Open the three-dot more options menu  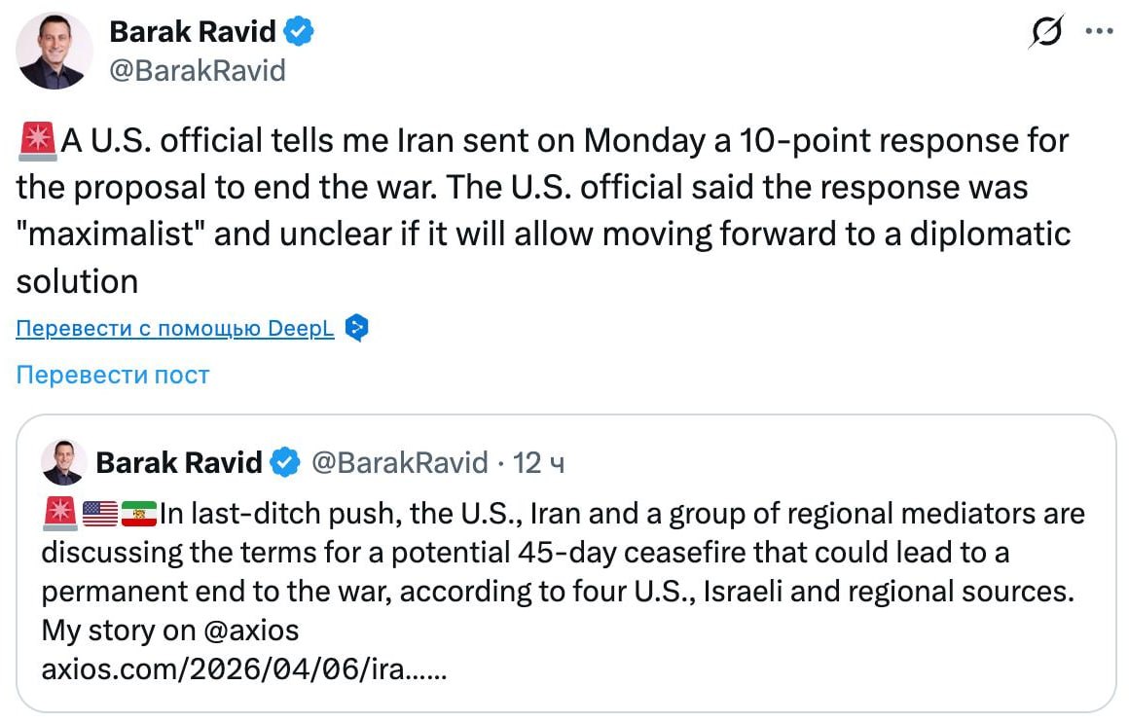tap(1099, 31)
